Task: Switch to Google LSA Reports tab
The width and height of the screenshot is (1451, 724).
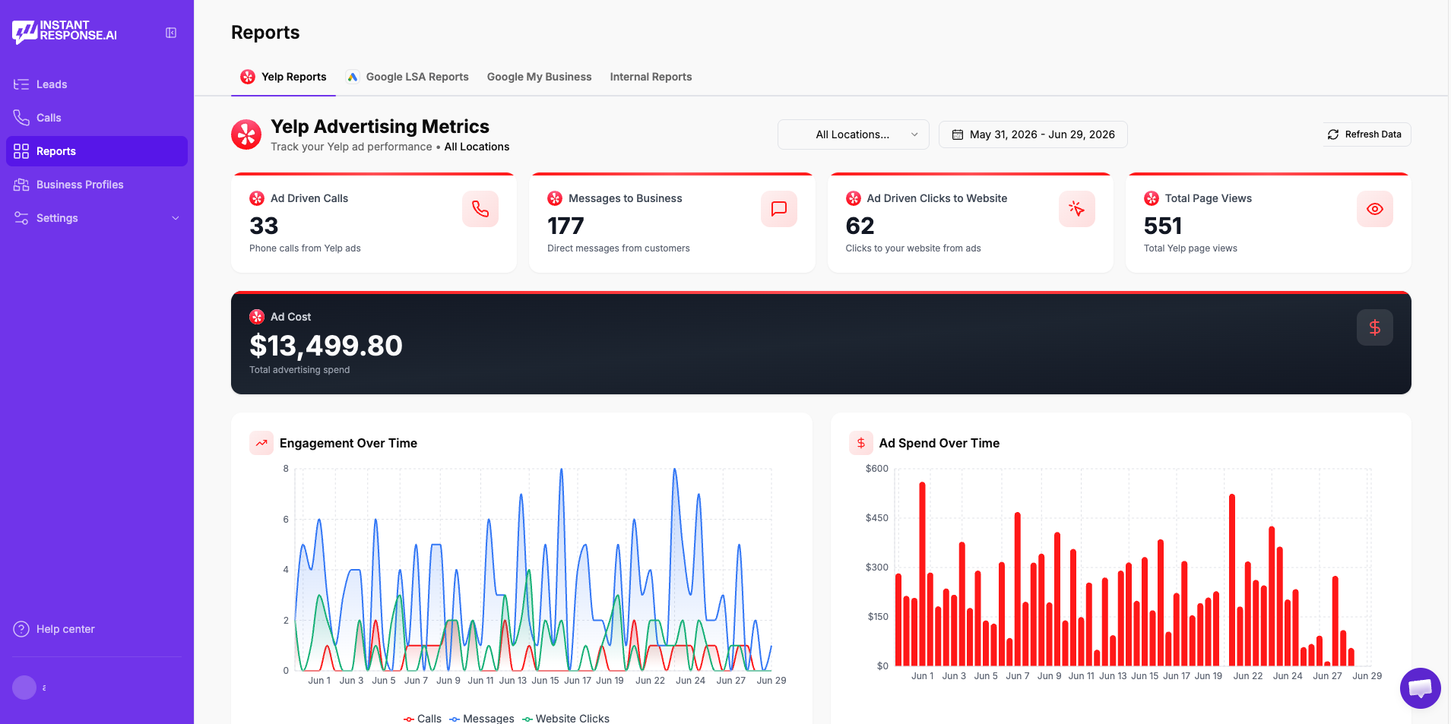Action: click(407, 77)
